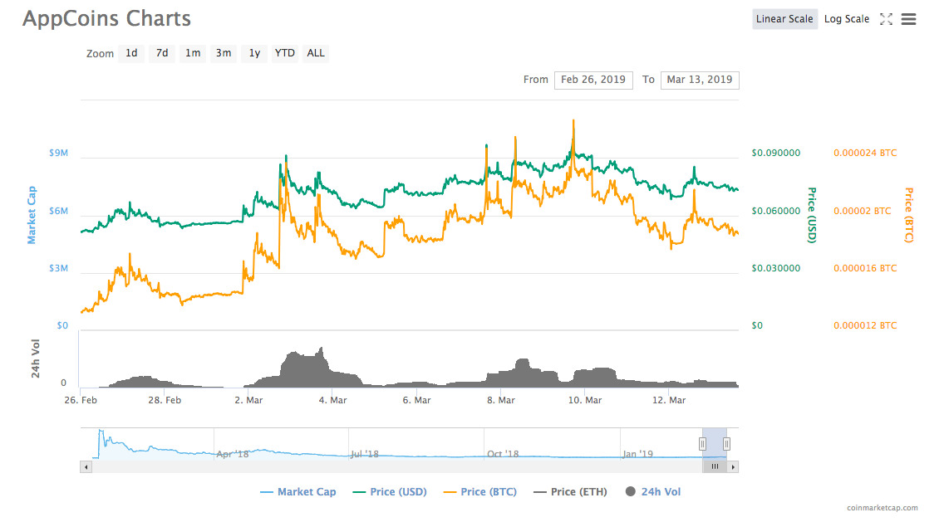Click the 24h Vol vertical axis title
Screen dimensions: 949x522
click(x=35, y=359)
